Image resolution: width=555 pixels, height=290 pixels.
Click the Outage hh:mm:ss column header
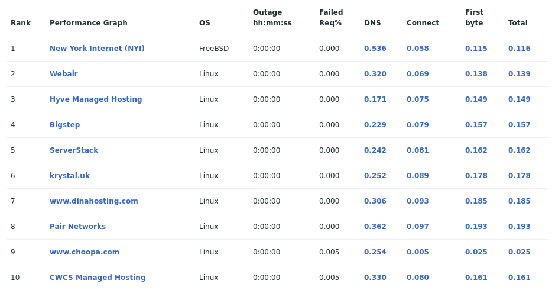tap(272, 17)
